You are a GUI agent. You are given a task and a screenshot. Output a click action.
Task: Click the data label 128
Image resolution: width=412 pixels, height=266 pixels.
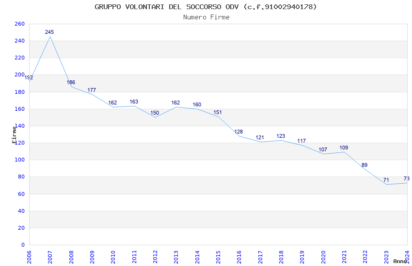point(238,132)
